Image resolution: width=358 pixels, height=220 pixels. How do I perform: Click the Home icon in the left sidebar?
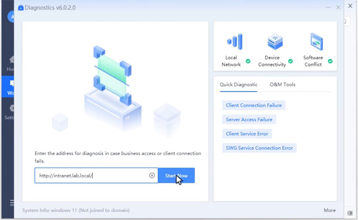[x=11, y=59]
